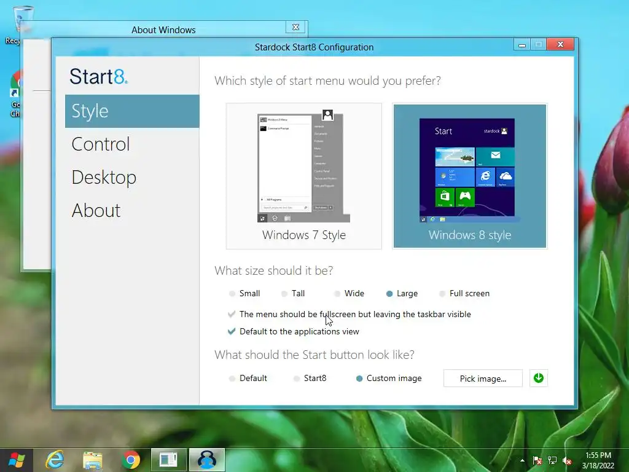The image size is (629, 472).
Task: Click Start8 configuration taskbar icon
Action: tap(206, 460)
